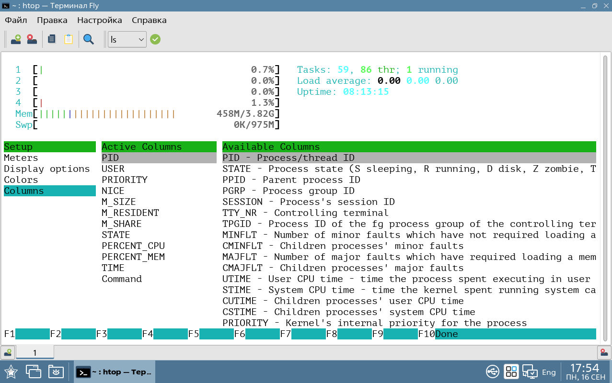Screen dimensions: 612x383
Task: Close the tab with the bottom-right tab bar icon
Action: (x=604, y=353)
